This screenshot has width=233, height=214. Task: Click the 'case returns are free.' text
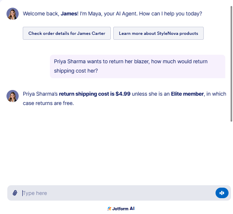(x=48, y=103)
